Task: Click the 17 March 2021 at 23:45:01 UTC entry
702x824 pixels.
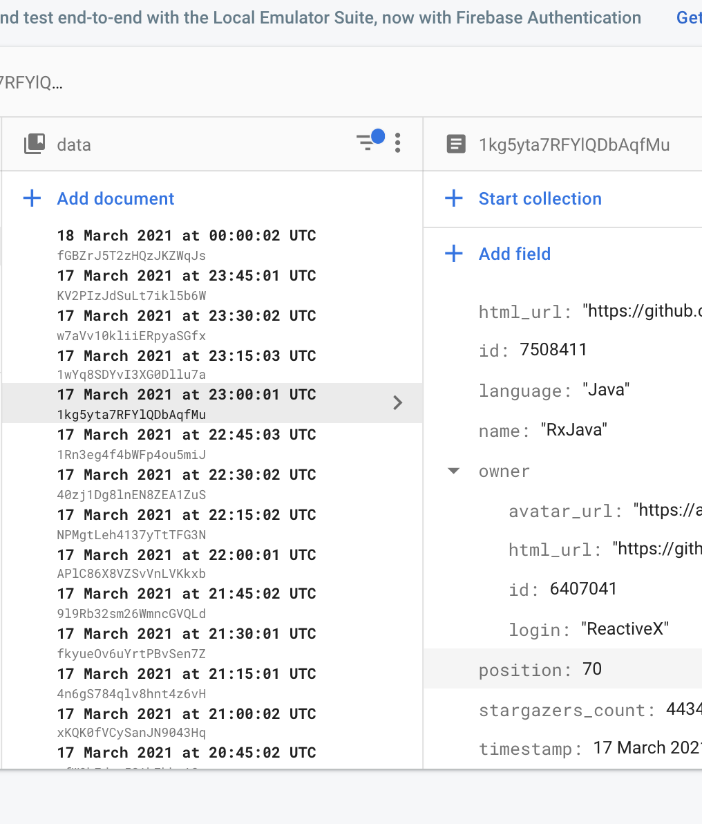Action: (187, 275)
